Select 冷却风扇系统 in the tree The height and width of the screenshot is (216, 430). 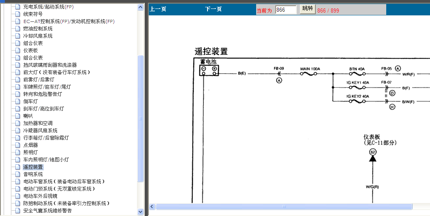click(38, 36)
